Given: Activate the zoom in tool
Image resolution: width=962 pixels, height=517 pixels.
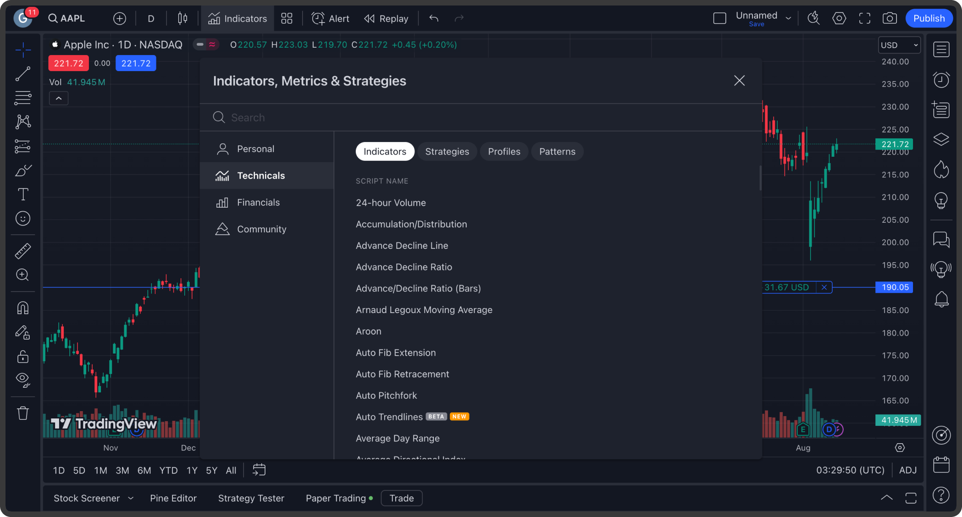Looking at the screenshot, I should [x=23, y=275].
